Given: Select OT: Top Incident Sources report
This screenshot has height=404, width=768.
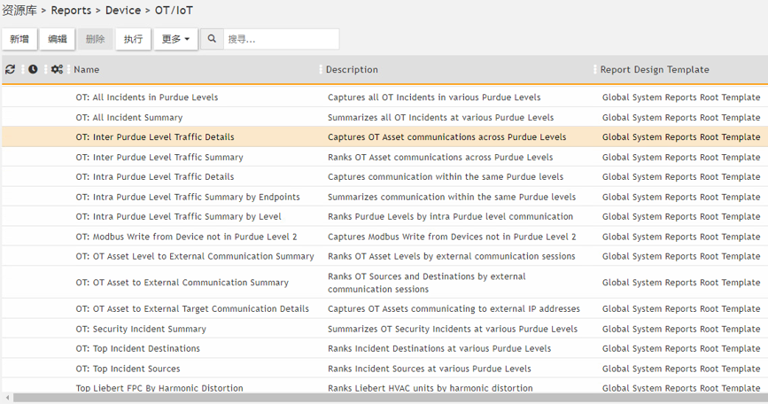Looking at the screenshot, I should coord(128,369).
